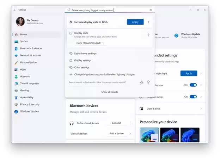Image resolution: width=220 pixels, height=160 pixels.
Task: Open Accessibility settings from sidebar
Action: [27, 97]
